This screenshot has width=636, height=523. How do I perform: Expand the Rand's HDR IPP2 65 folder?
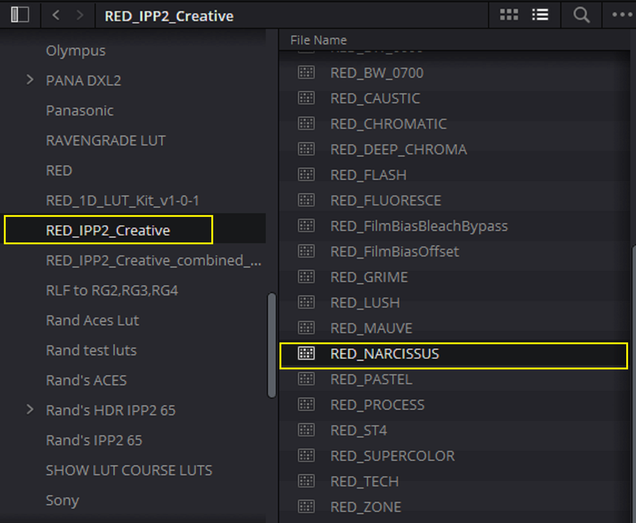click(x=29, y=409)
